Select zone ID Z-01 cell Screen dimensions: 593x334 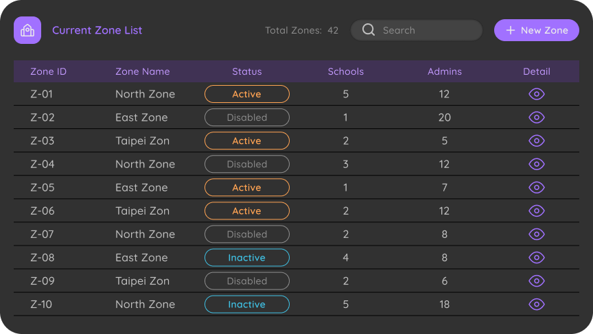42,94
